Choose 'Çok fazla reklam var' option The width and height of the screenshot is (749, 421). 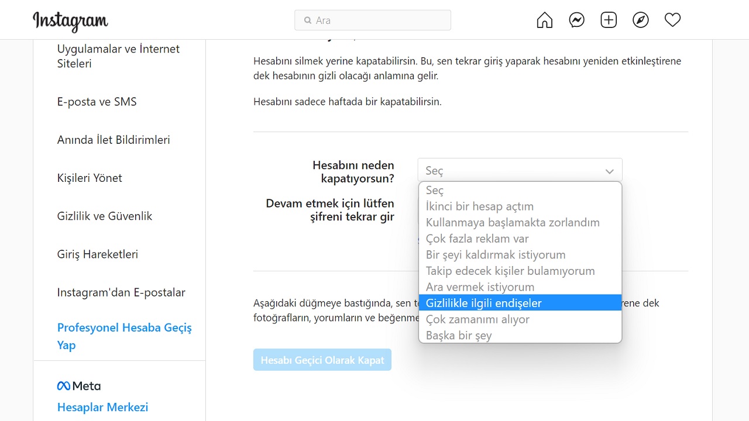point(520,239)
